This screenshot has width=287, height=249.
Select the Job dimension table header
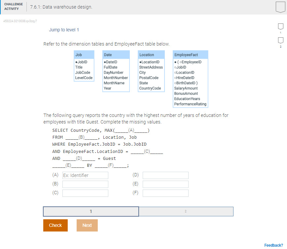(83, 54)
